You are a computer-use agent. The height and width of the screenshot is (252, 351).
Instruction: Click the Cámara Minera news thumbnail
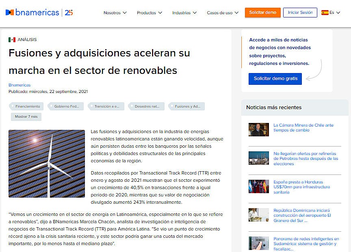click(x=258, y=129)
